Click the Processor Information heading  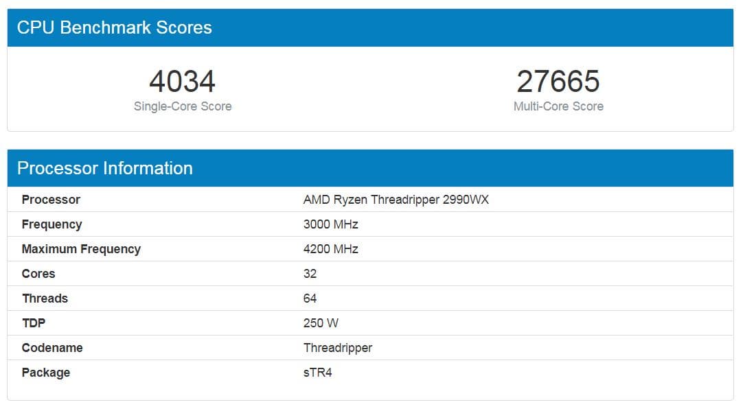tap(105, 168)
